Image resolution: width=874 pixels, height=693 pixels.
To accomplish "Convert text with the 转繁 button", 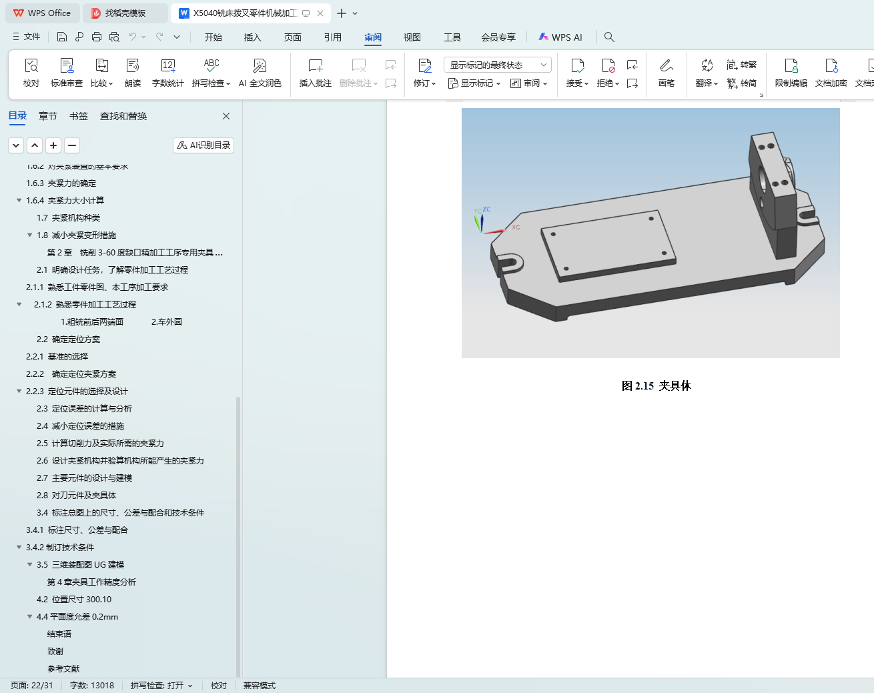I will pyautogui.click(x=742, y=65).
